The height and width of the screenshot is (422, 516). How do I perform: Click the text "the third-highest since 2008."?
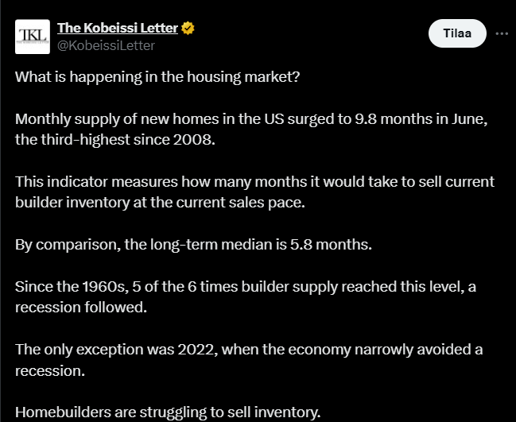coord(115,140)
